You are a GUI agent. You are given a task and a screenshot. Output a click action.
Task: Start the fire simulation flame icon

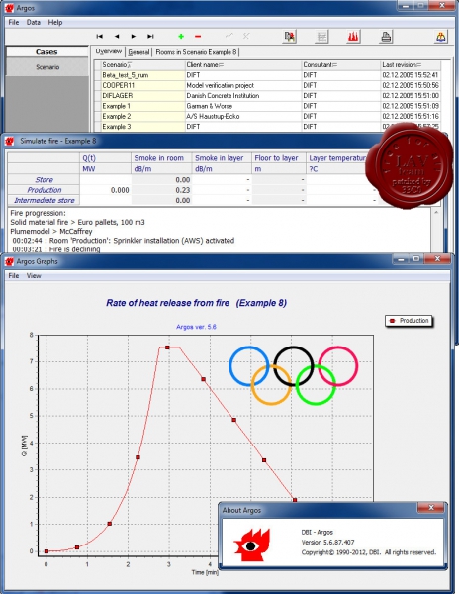tap(353, 37)
